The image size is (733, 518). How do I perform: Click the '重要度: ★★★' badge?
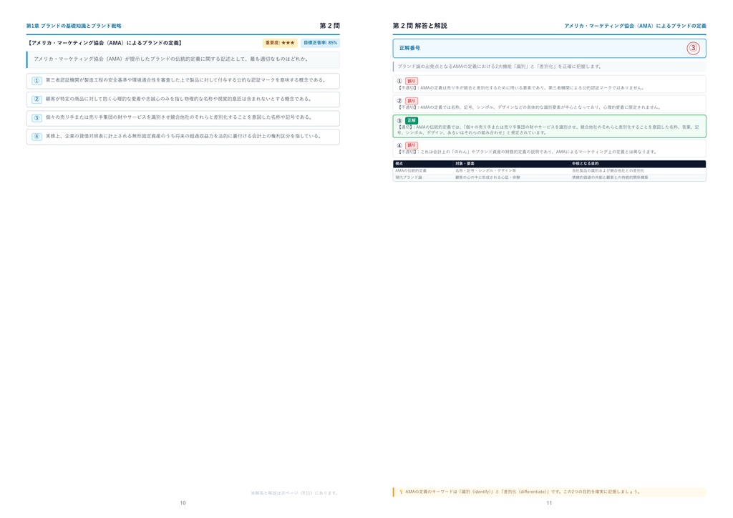point(280,43)
